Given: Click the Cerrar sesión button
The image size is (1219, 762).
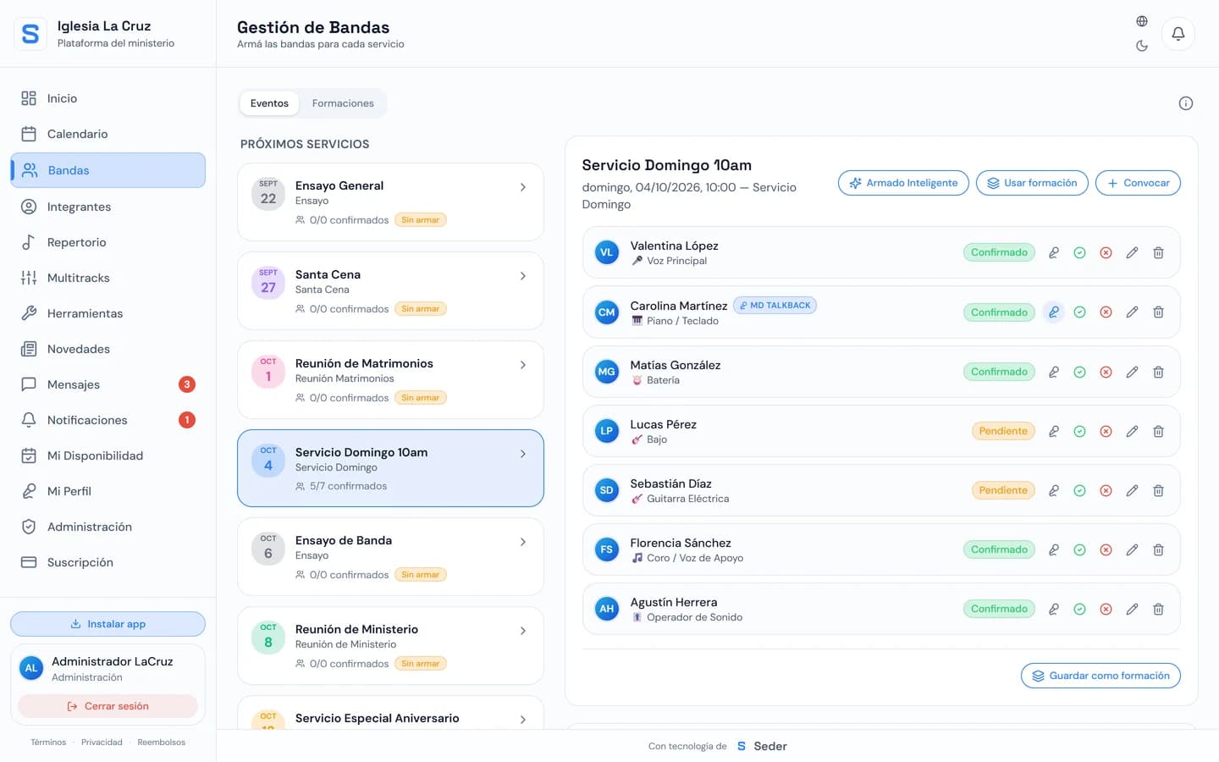Looking at the screenshot, I should 108,706.
